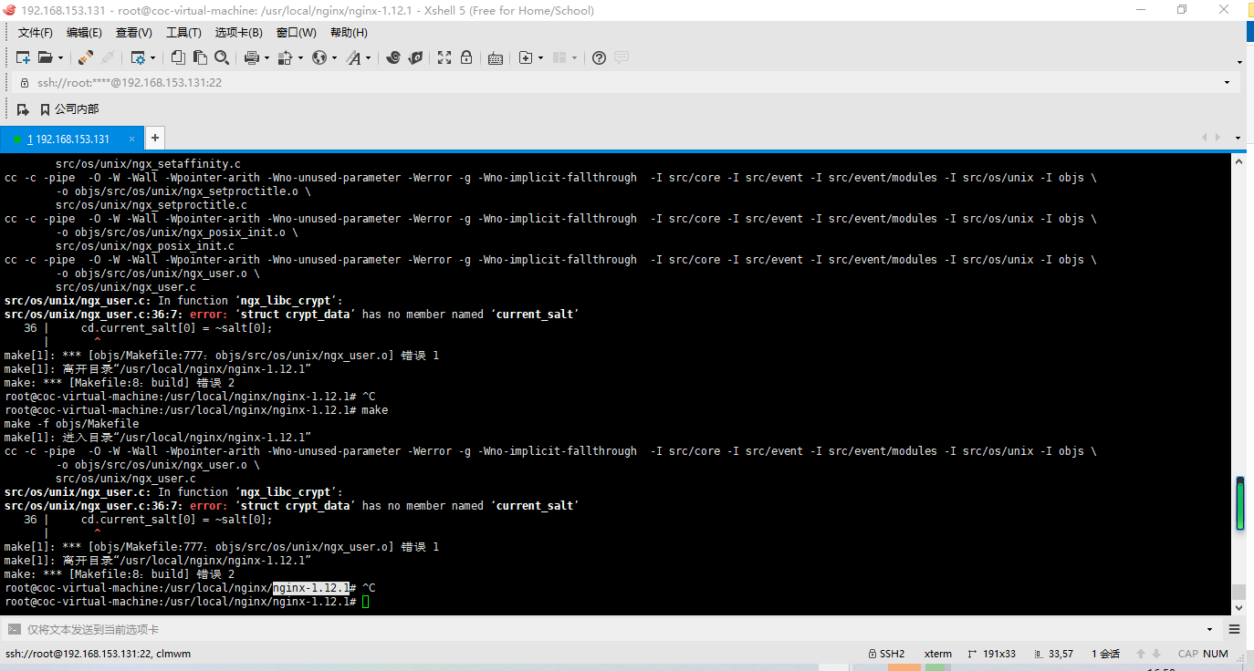This screenshot has width=1254, height=671.
Task: Click the SSH2 status bar indicator
Action: point(885,654)
